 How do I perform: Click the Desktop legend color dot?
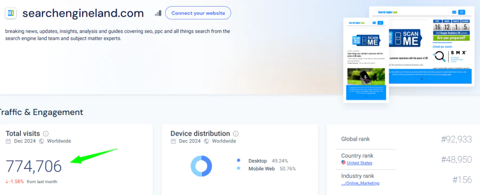[239, 161]
